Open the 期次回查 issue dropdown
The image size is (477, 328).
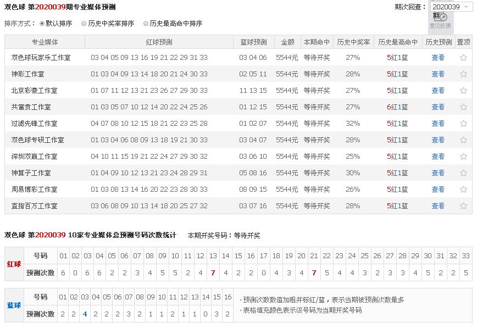click(450, 7)
